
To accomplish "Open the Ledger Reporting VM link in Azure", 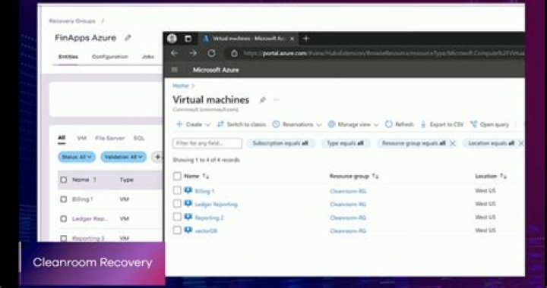I will pos(216,204).
